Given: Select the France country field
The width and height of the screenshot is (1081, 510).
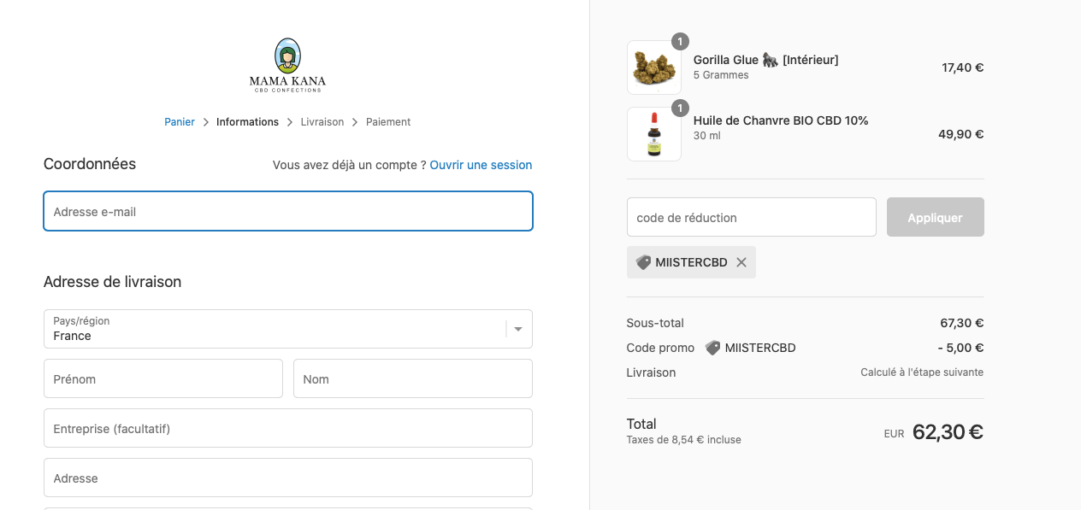Looking at the screenshot, I should pos(288,329).
